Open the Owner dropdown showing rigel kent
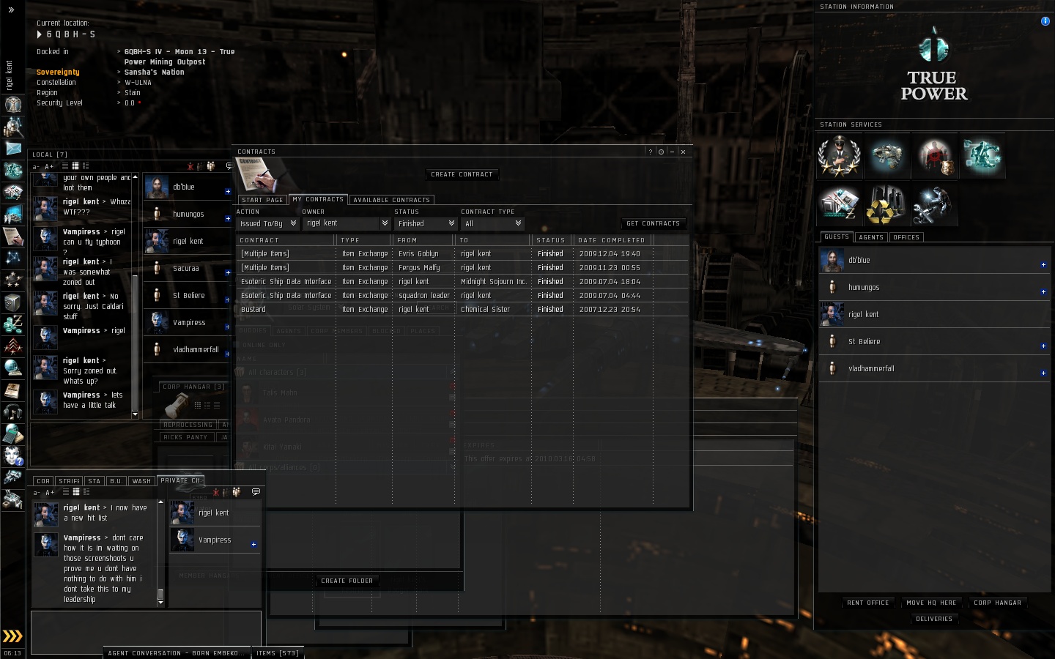 tap(347, 223)
